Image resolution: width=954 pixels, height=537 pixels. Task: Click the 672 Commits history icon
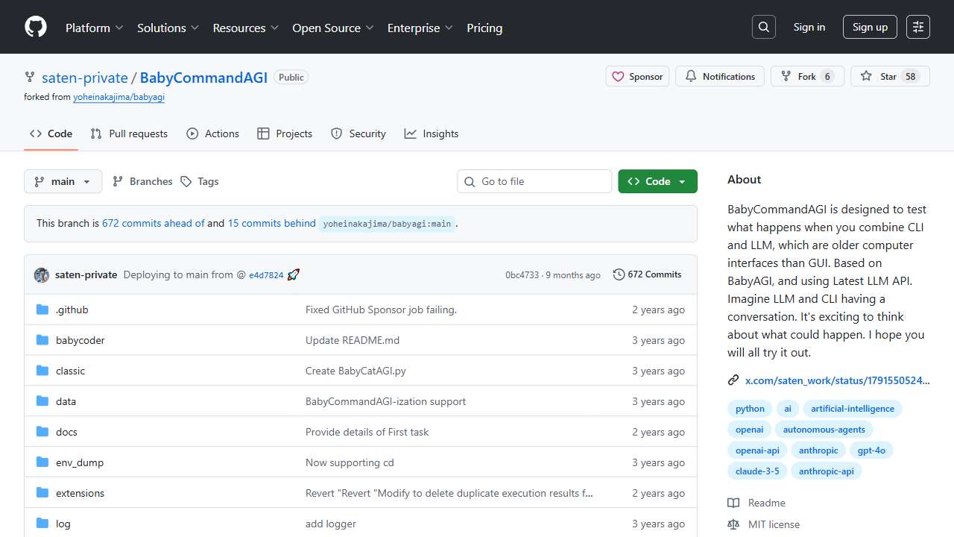619,274
